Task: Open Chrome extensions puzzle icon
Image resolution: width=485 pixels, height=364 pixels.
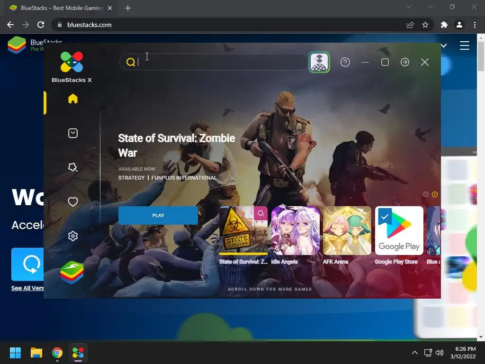Action: pyautogui.click(x=444, y=25)
